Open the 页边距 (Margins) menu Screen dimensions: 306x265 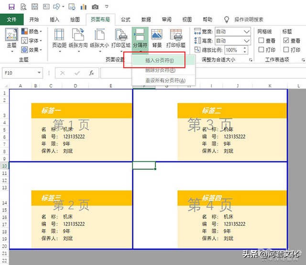(x=59, y=40)
